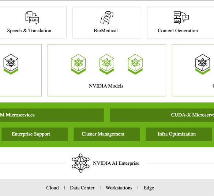
Task: Click the black model cube icon in the right box
Action: [x=203, y=64]
